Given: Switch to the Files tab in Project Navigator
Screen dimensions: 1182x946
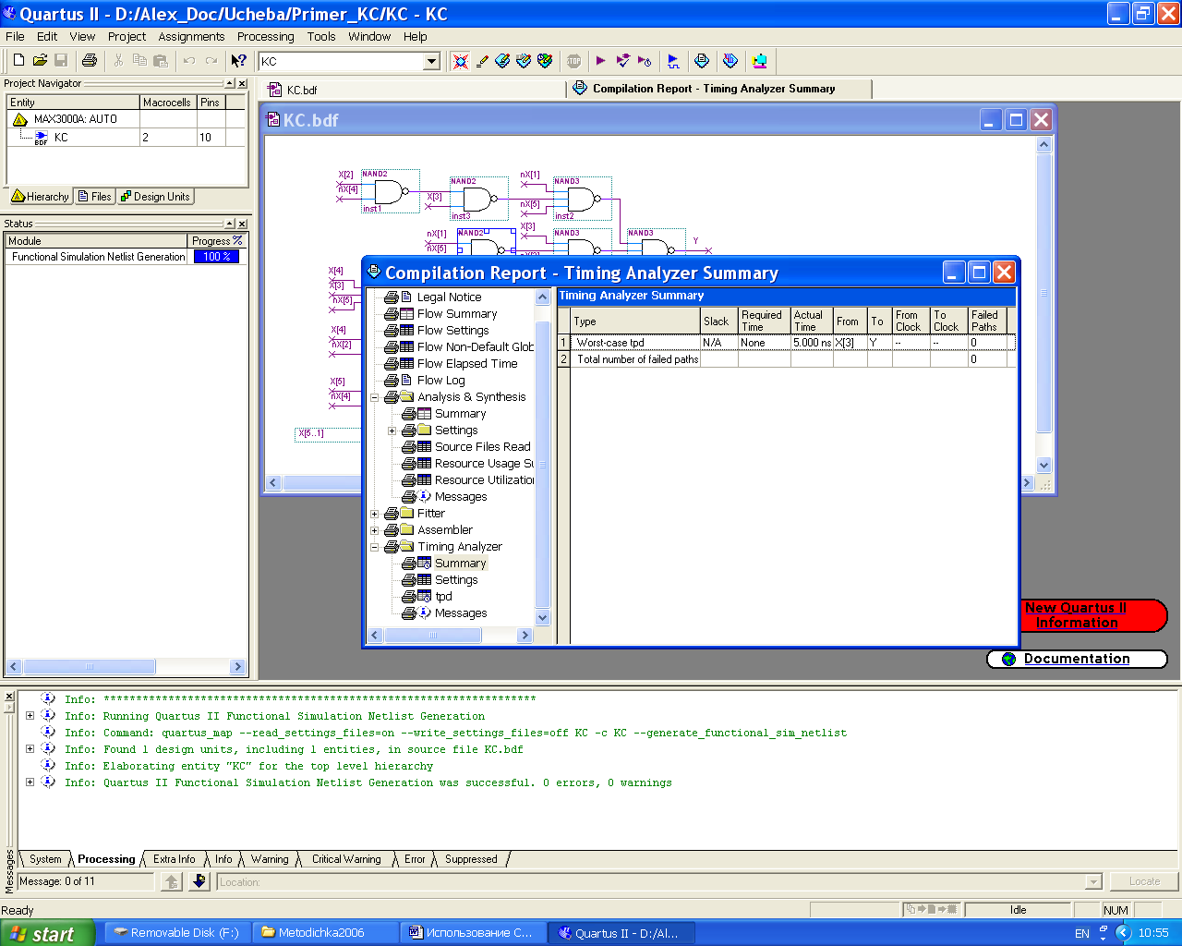Looking at the screenshot, I should tap(95, 197).
